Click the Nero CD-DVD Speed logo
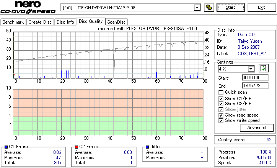 point(28,7)
